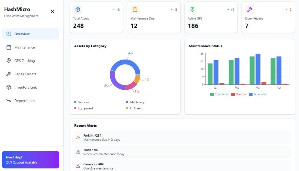299x171 pixels.
Task: Open the Maintenance section
Action: (x=31, y=47)
